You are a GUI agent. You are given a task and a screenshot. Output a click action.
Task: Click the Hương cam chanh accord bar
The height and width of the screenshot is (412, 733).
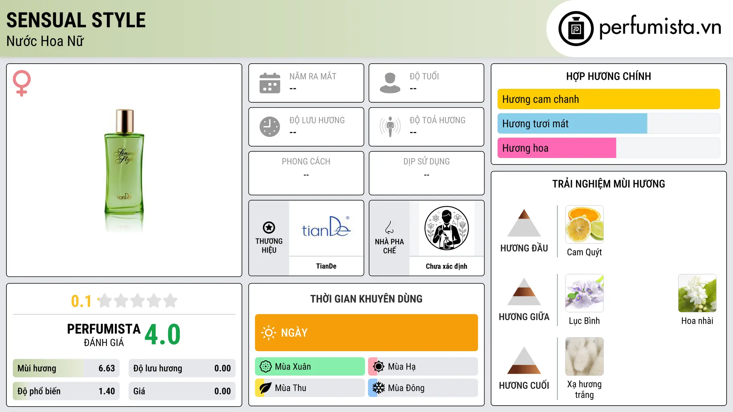pyautogui.click(x=608, y=99)
